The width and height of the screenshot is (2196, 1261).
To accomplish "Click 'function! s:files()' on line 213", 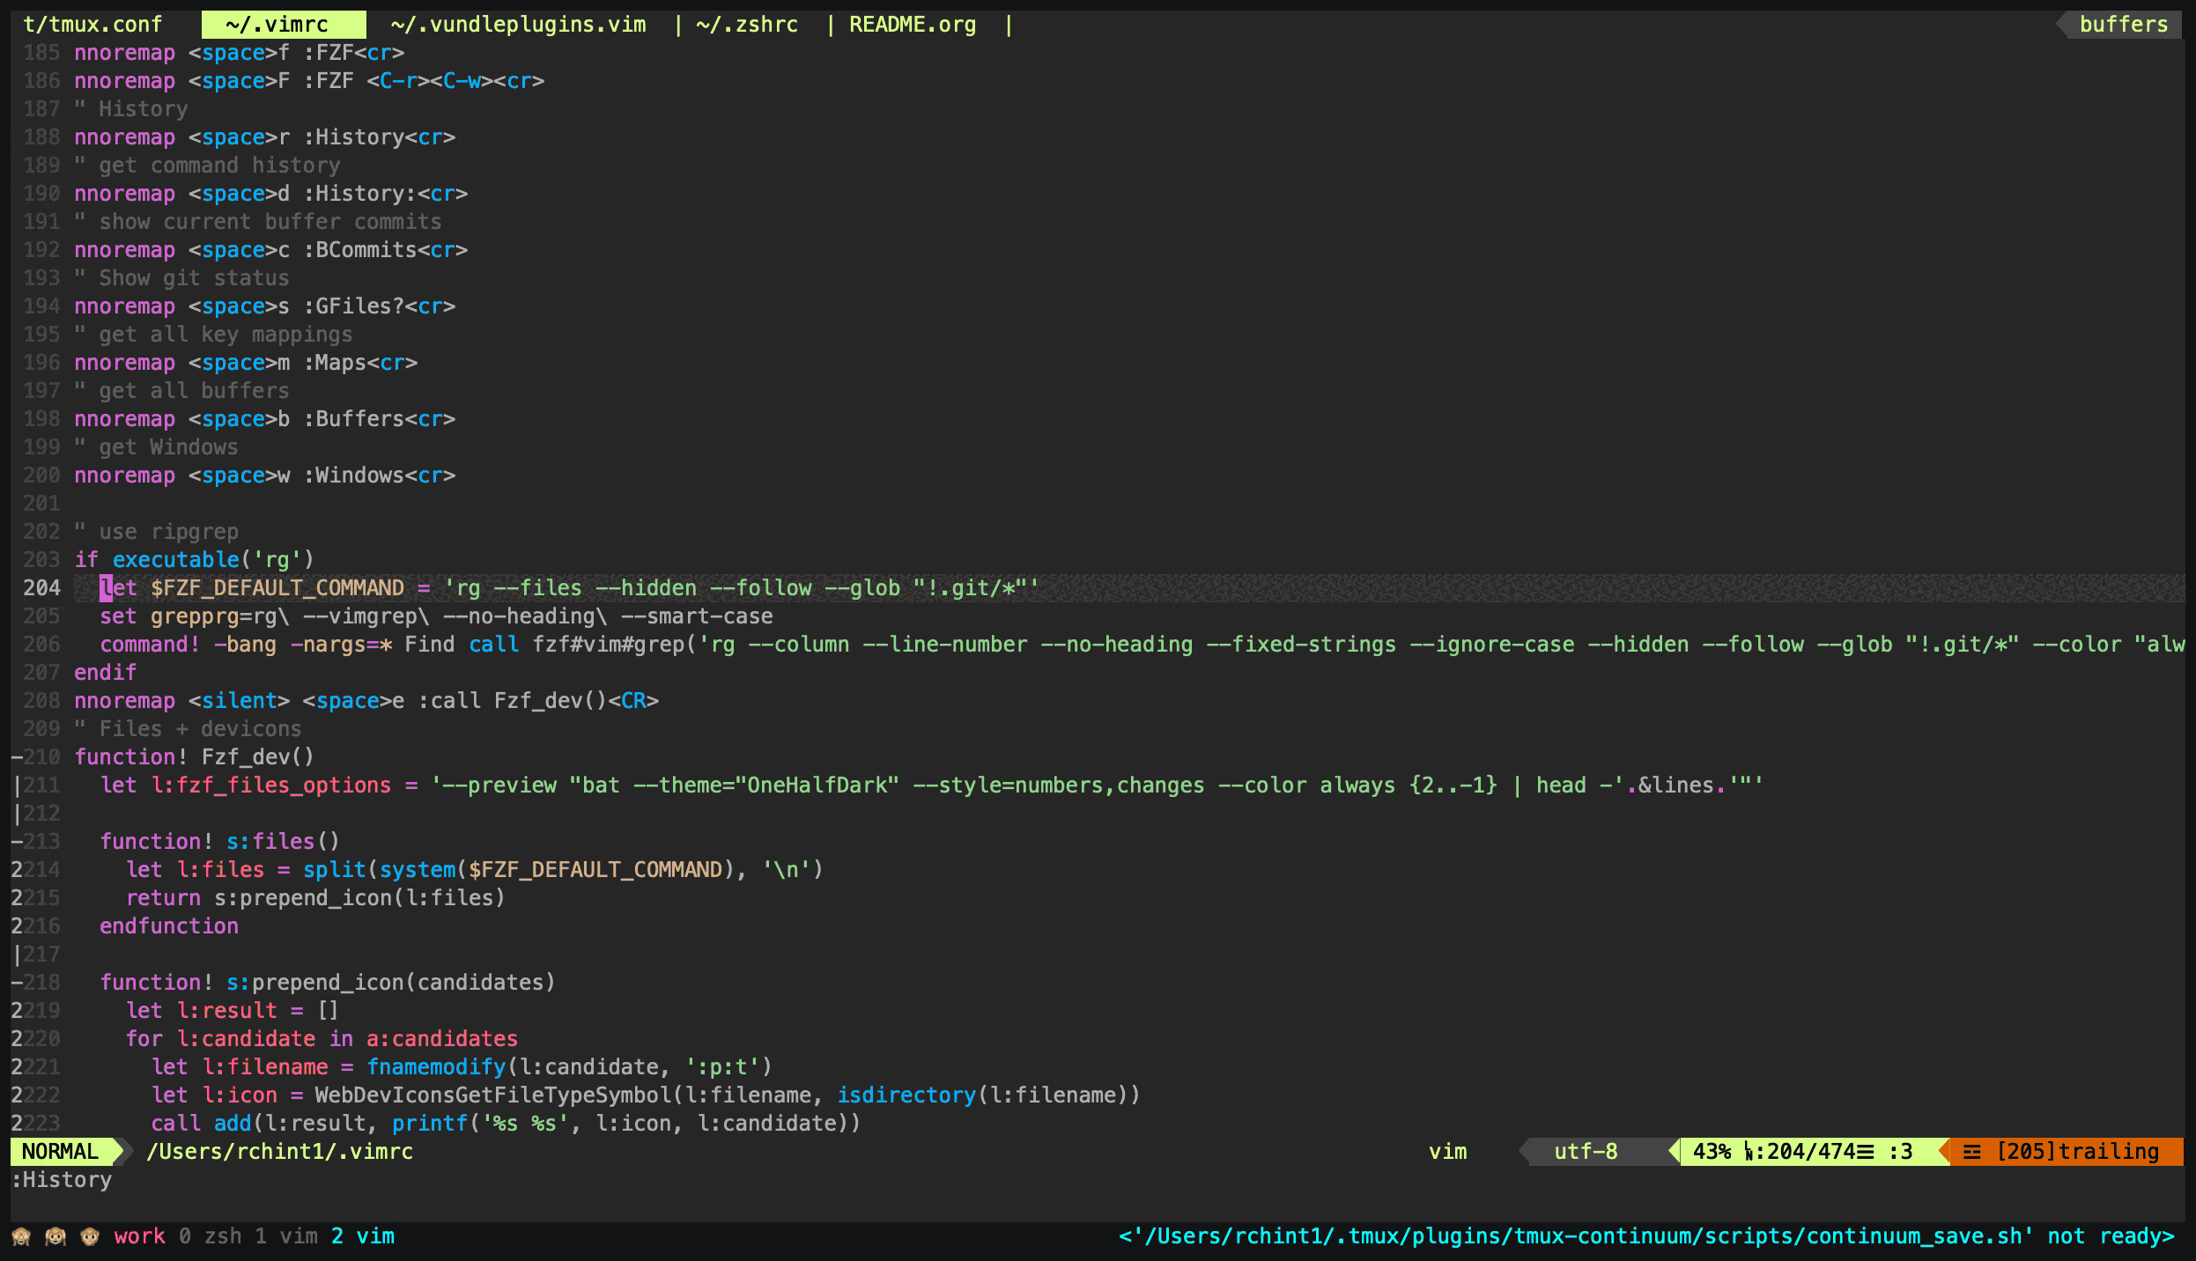I will coord(219,842).
